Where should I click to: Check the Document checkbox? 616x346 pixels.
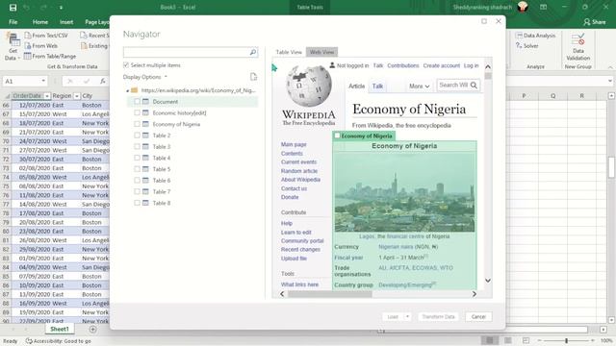(x=137, y=102)
